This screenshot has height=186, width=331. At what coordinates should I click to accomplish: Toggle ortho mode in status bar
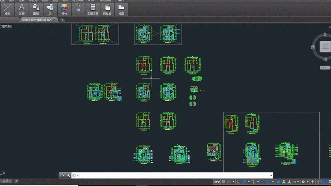[x=239, y=181]
